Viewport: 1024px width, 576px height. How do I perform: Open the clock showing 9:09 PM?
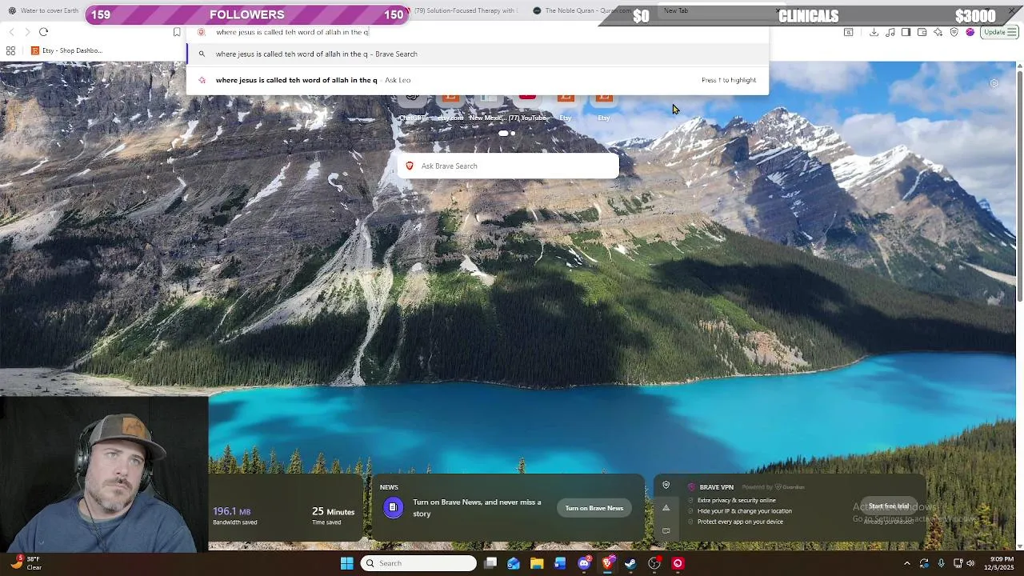(998, 563)
